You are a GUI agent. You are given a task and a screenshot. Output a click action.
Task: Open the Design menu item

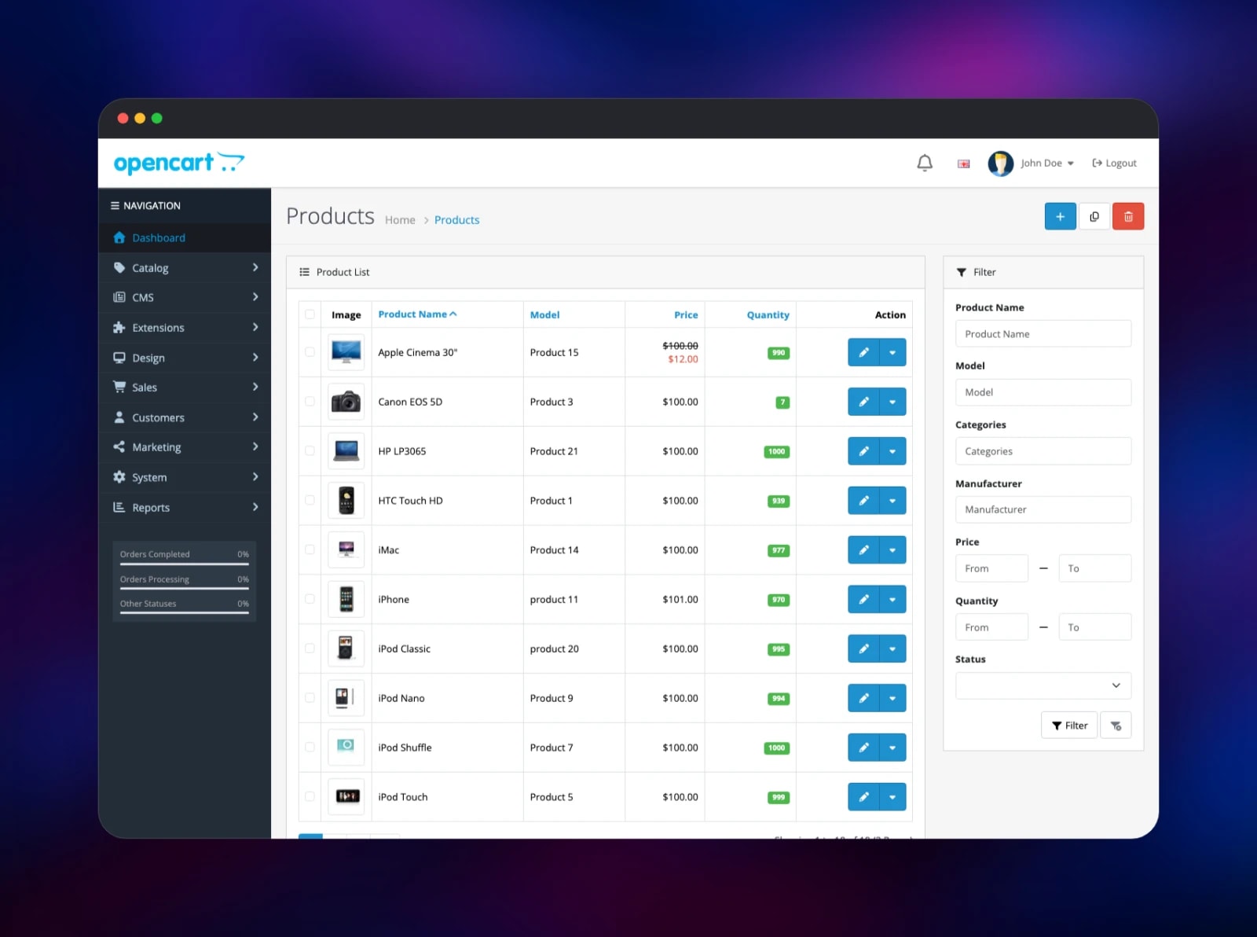pos(185,358)
